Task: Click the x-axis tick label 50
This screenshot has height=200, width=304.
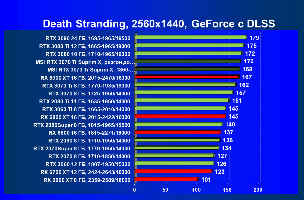Action: (x=165, y=190)
